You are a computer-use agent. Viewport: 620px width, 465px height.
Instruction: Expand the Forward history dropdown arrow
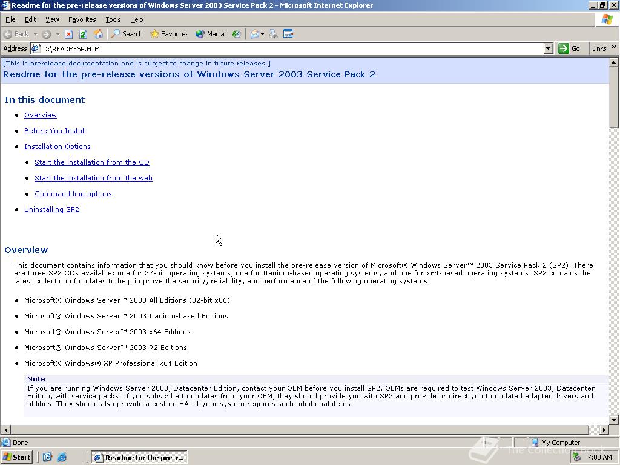pyautogui.click(x=58, y=34)
